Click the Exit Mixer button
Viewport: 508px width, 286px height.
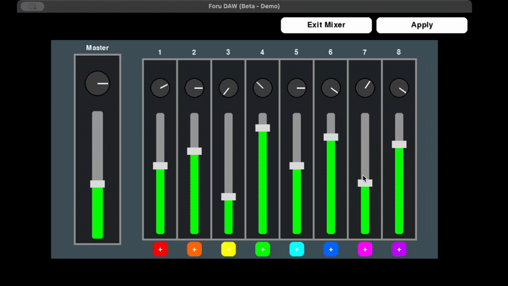pyautogui.click(x=326, y=25)
